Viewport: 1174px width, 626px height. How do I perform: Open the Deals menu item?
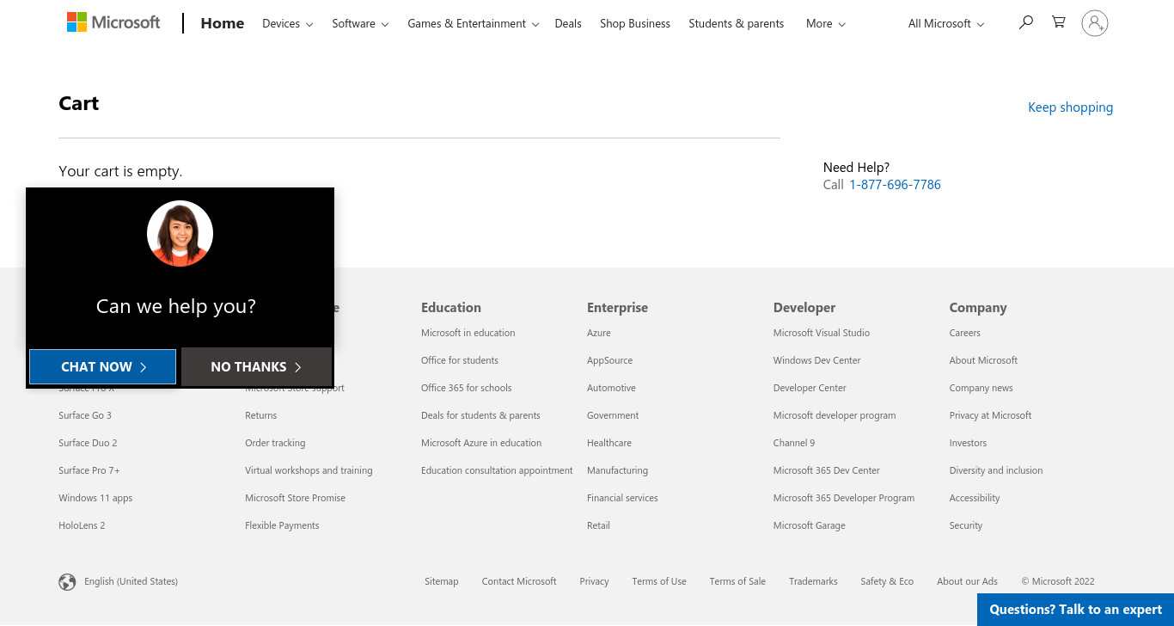click(x=568, y=24)
